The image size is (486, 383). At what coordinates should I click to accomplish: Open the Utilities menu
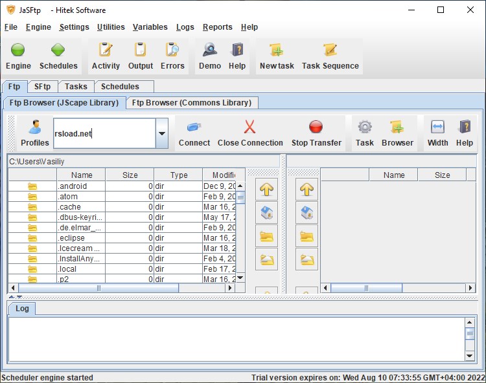pos(111,27)
